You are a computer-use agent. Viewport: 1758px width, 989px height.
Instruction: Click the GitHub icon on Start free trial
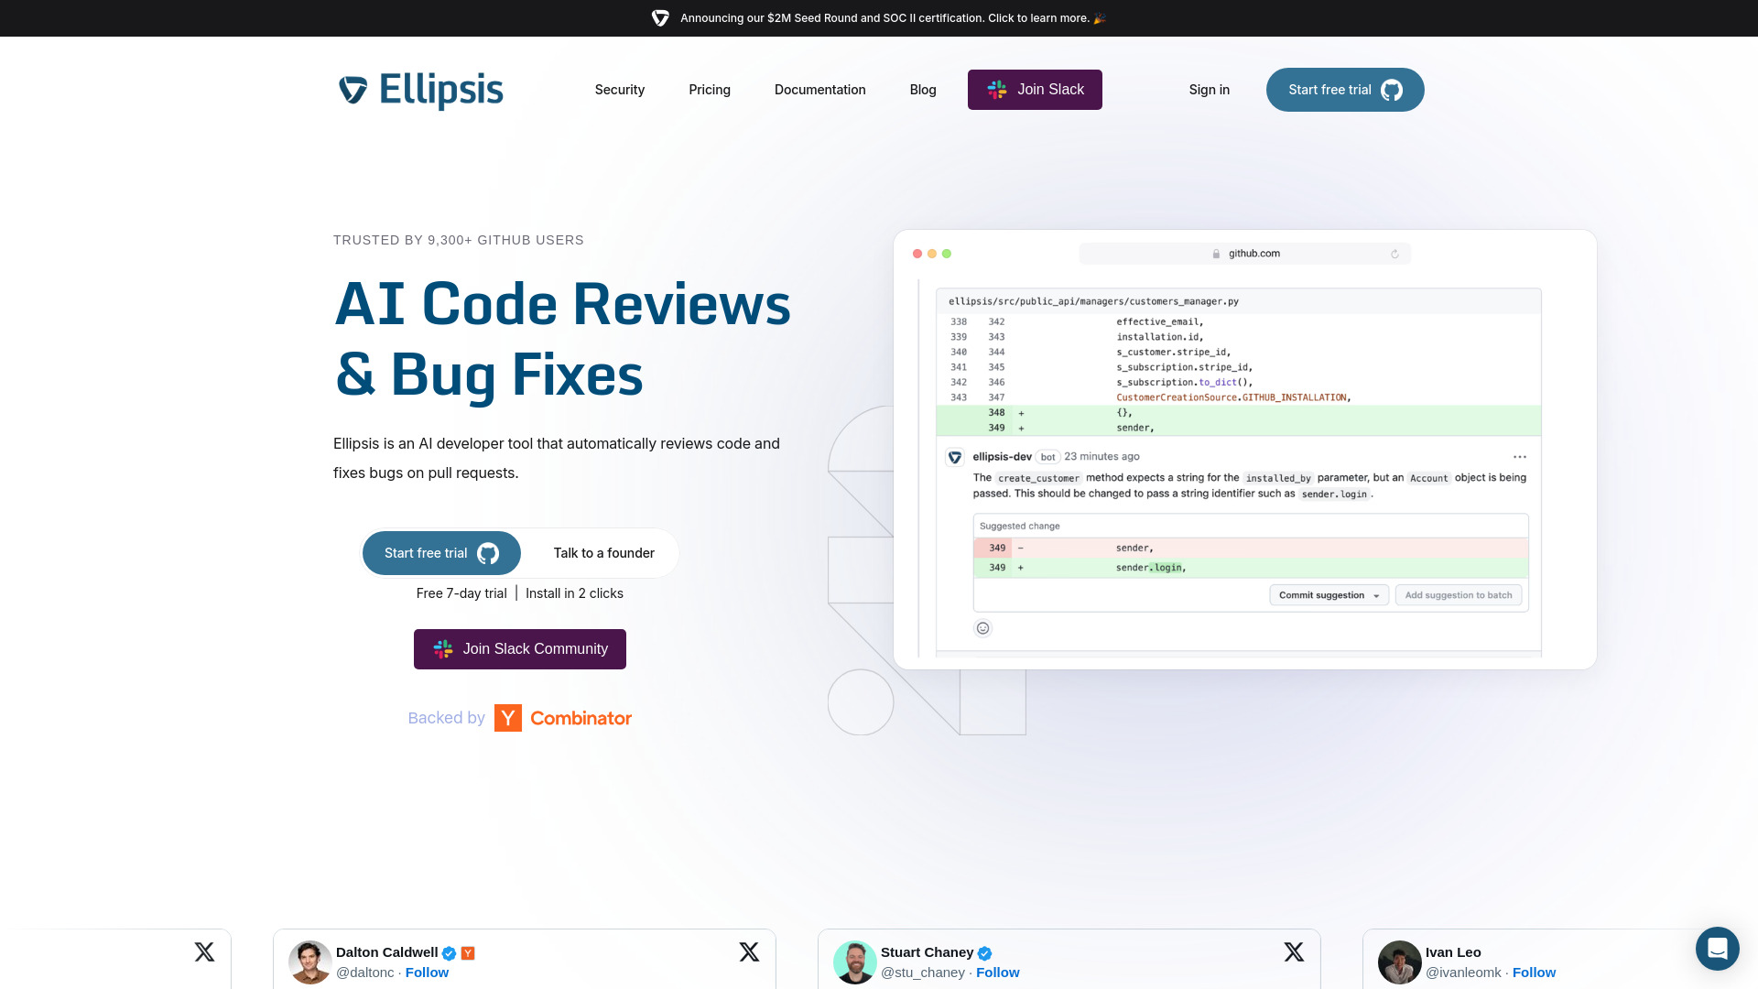click(1392, 90)
